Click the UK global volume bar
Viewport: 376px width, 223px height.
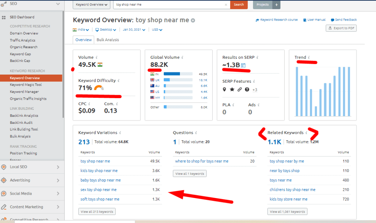coord(178,80)
